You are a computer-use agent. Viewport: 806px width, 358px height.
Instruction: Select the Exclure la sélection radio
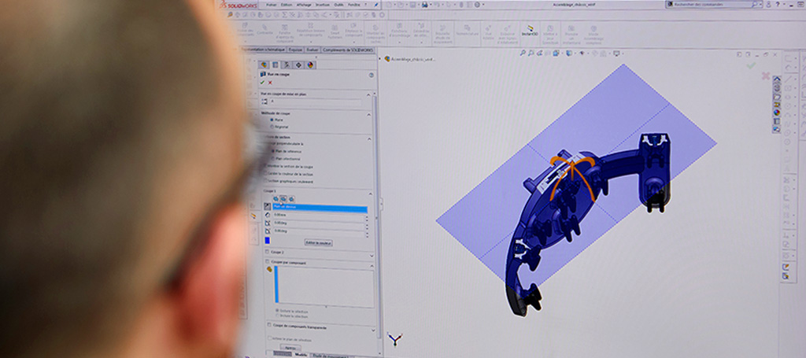tap(278, 310)
